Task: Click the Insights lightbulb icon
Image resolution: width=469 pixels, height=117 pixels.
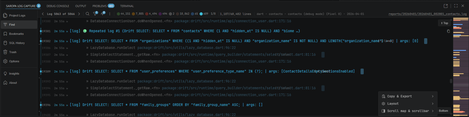Action: 5,74
